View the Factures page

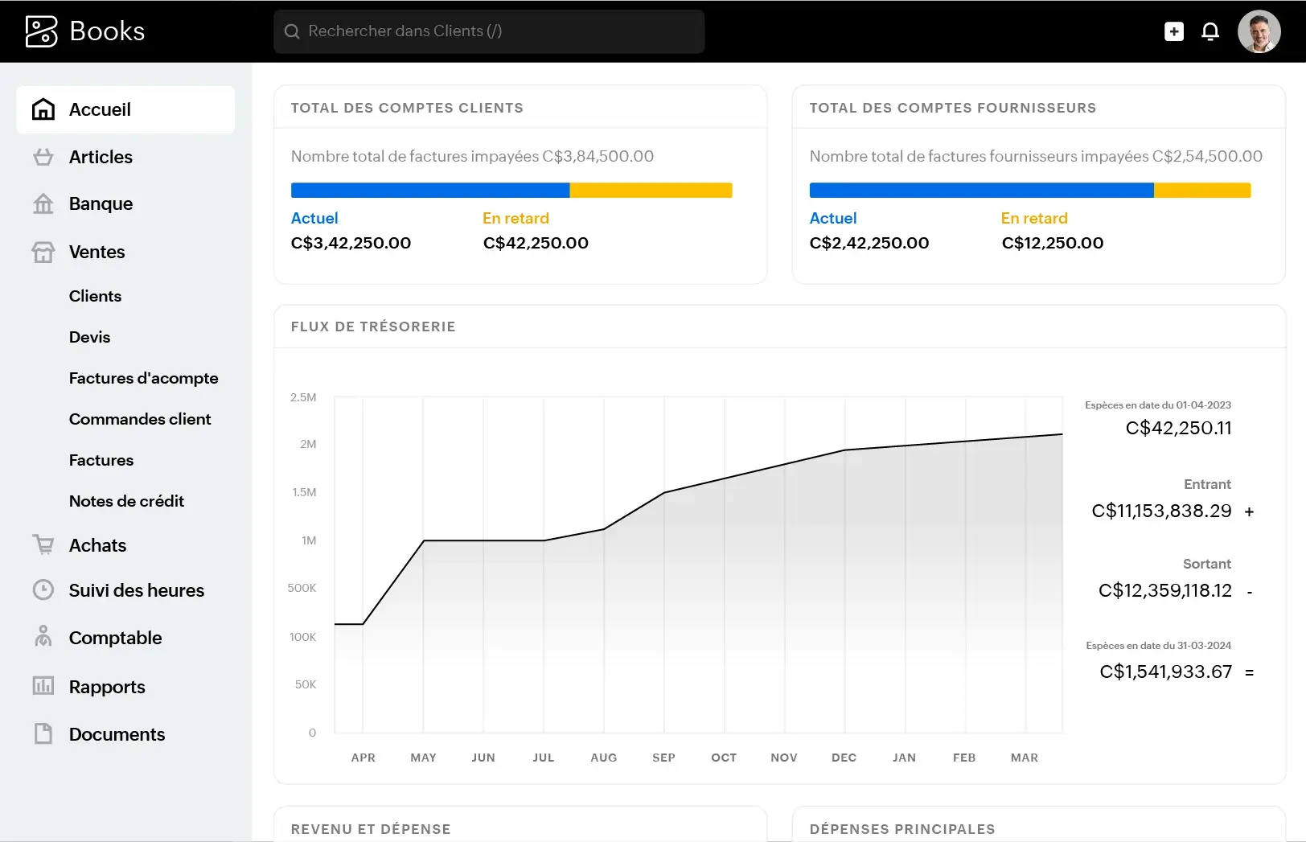coord(101,460)
